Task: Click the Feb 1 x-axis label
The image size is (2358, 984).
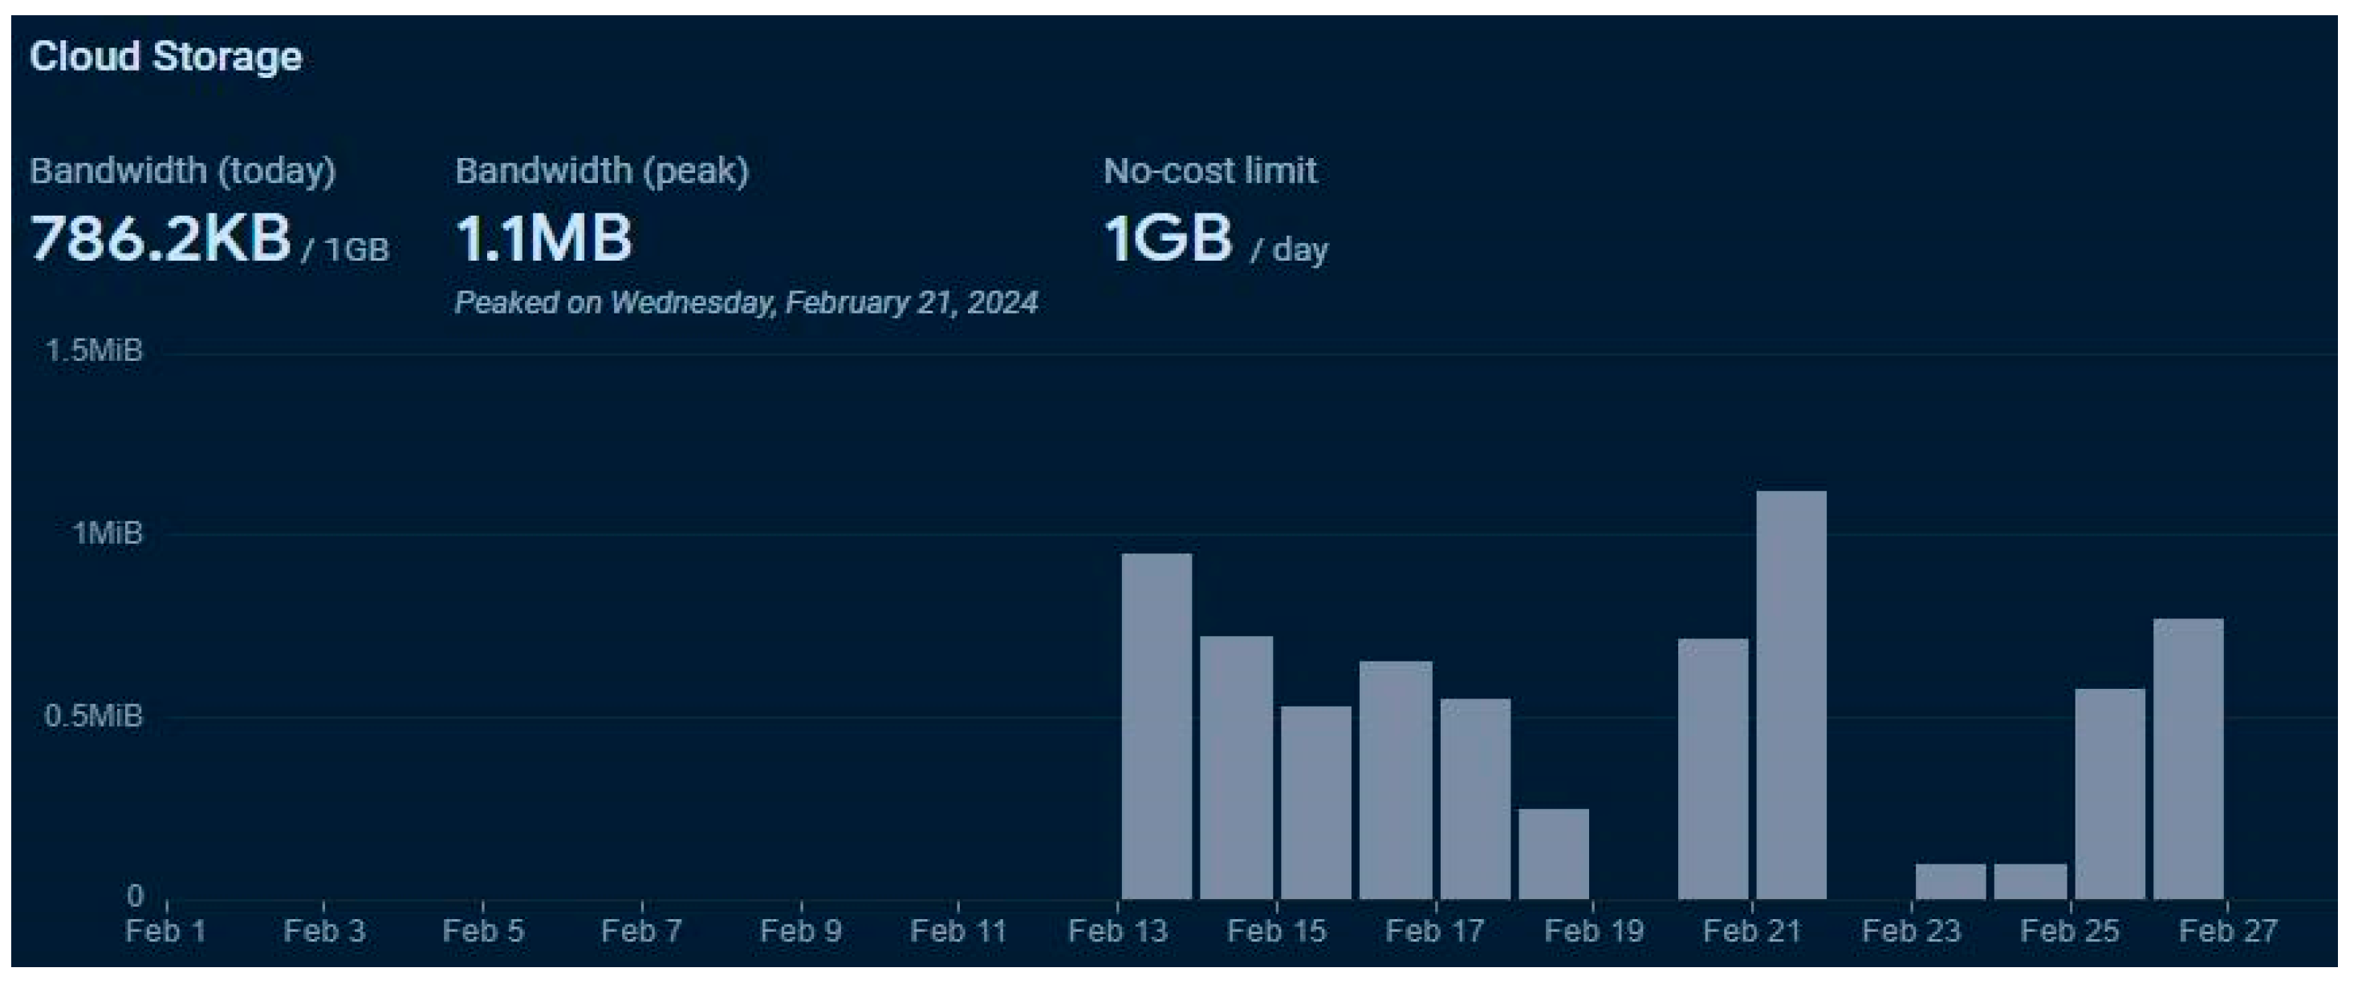Action: click(165, 931)
